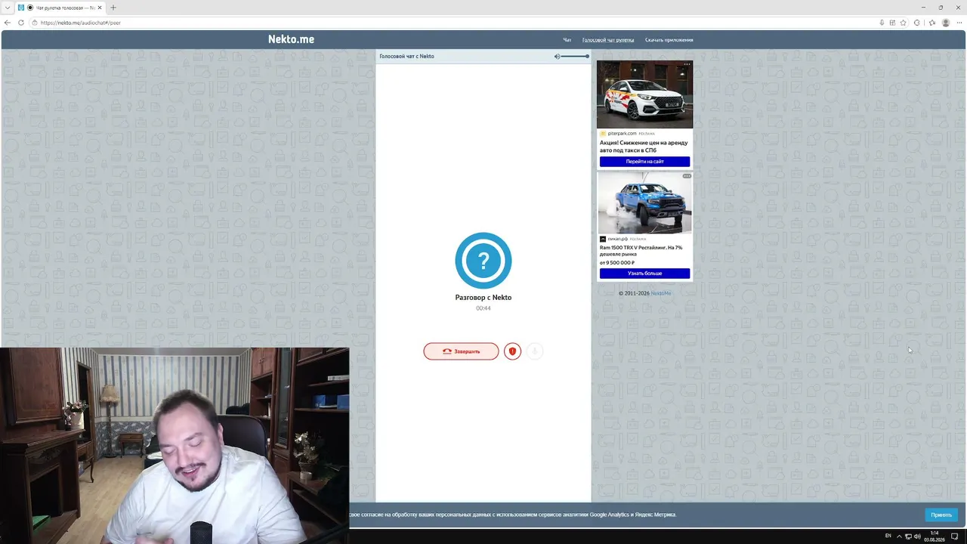Click the piterpark.com ad source link
The image size is (967, 544).
click(622, 134)
